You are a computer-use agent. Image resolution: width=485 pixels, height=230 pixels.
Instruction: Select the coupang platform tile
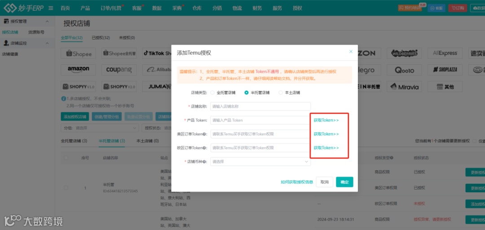119,69
